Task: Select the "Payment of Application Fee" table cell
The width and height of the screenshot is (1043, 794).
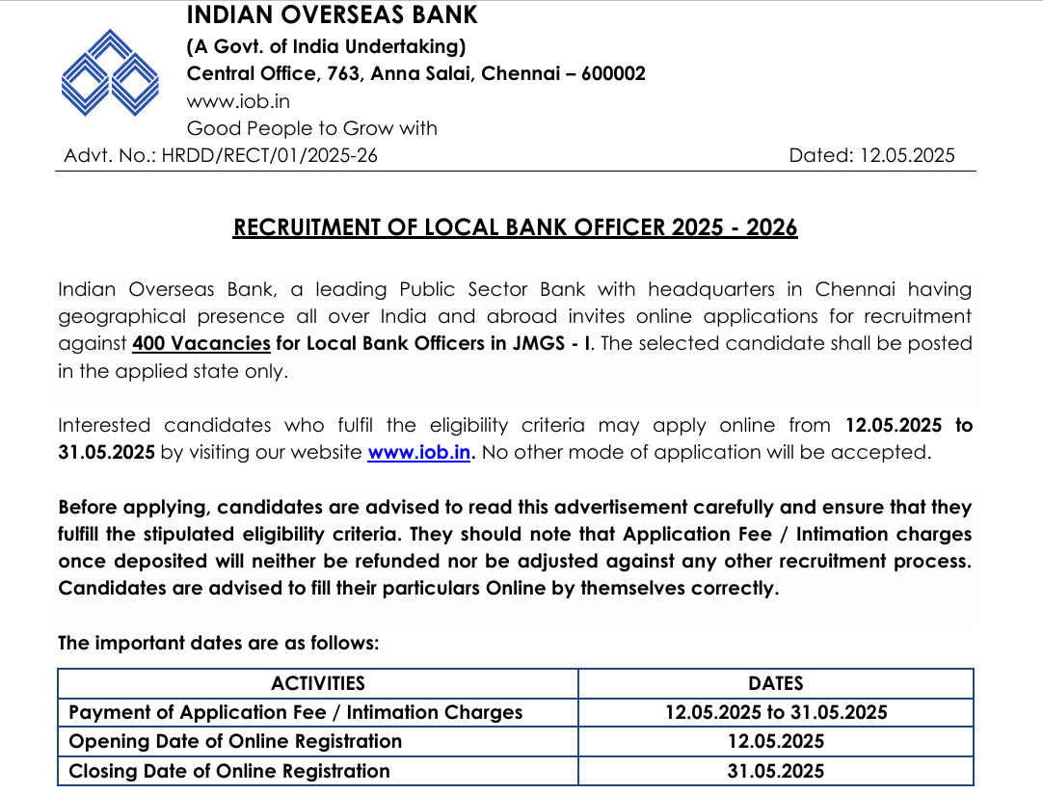Action: pyautogui.click(x=318, y=712)
